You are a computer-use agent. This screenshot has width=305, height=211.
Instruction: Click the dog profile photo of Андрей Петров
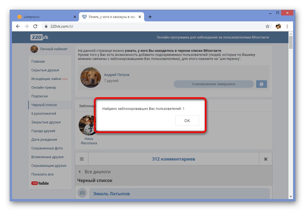tap(91, 77)
